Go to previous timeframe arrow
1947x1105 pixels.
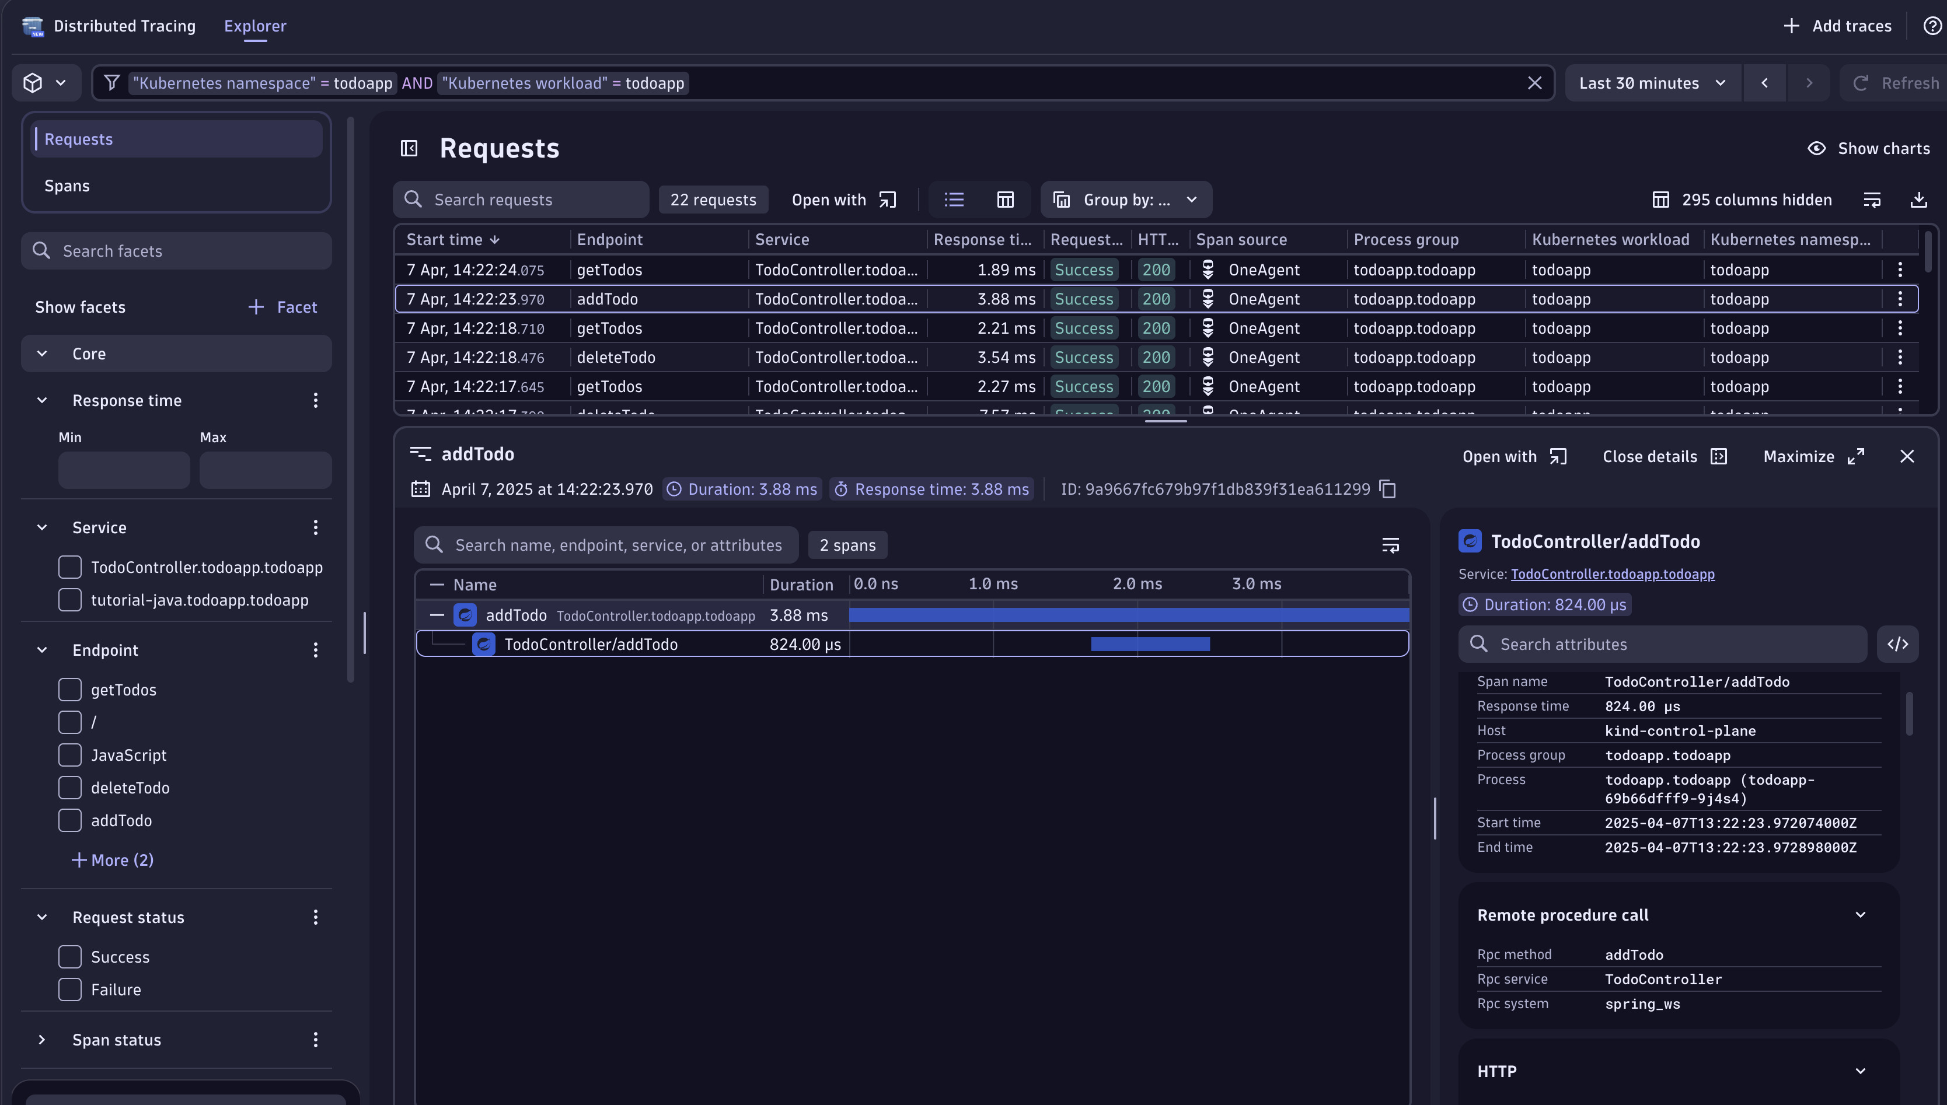(x=1764, y=83)
